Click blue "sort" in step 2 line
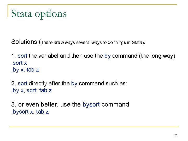 22,84
